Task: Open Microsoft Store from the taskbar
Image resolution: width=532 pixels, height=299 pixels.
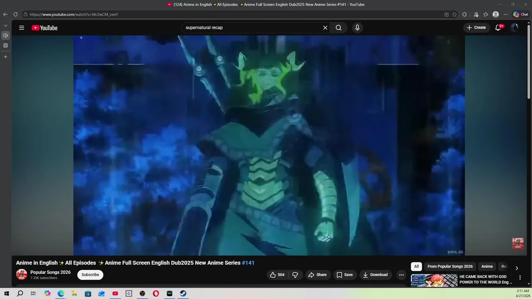Action: point(88,294)
